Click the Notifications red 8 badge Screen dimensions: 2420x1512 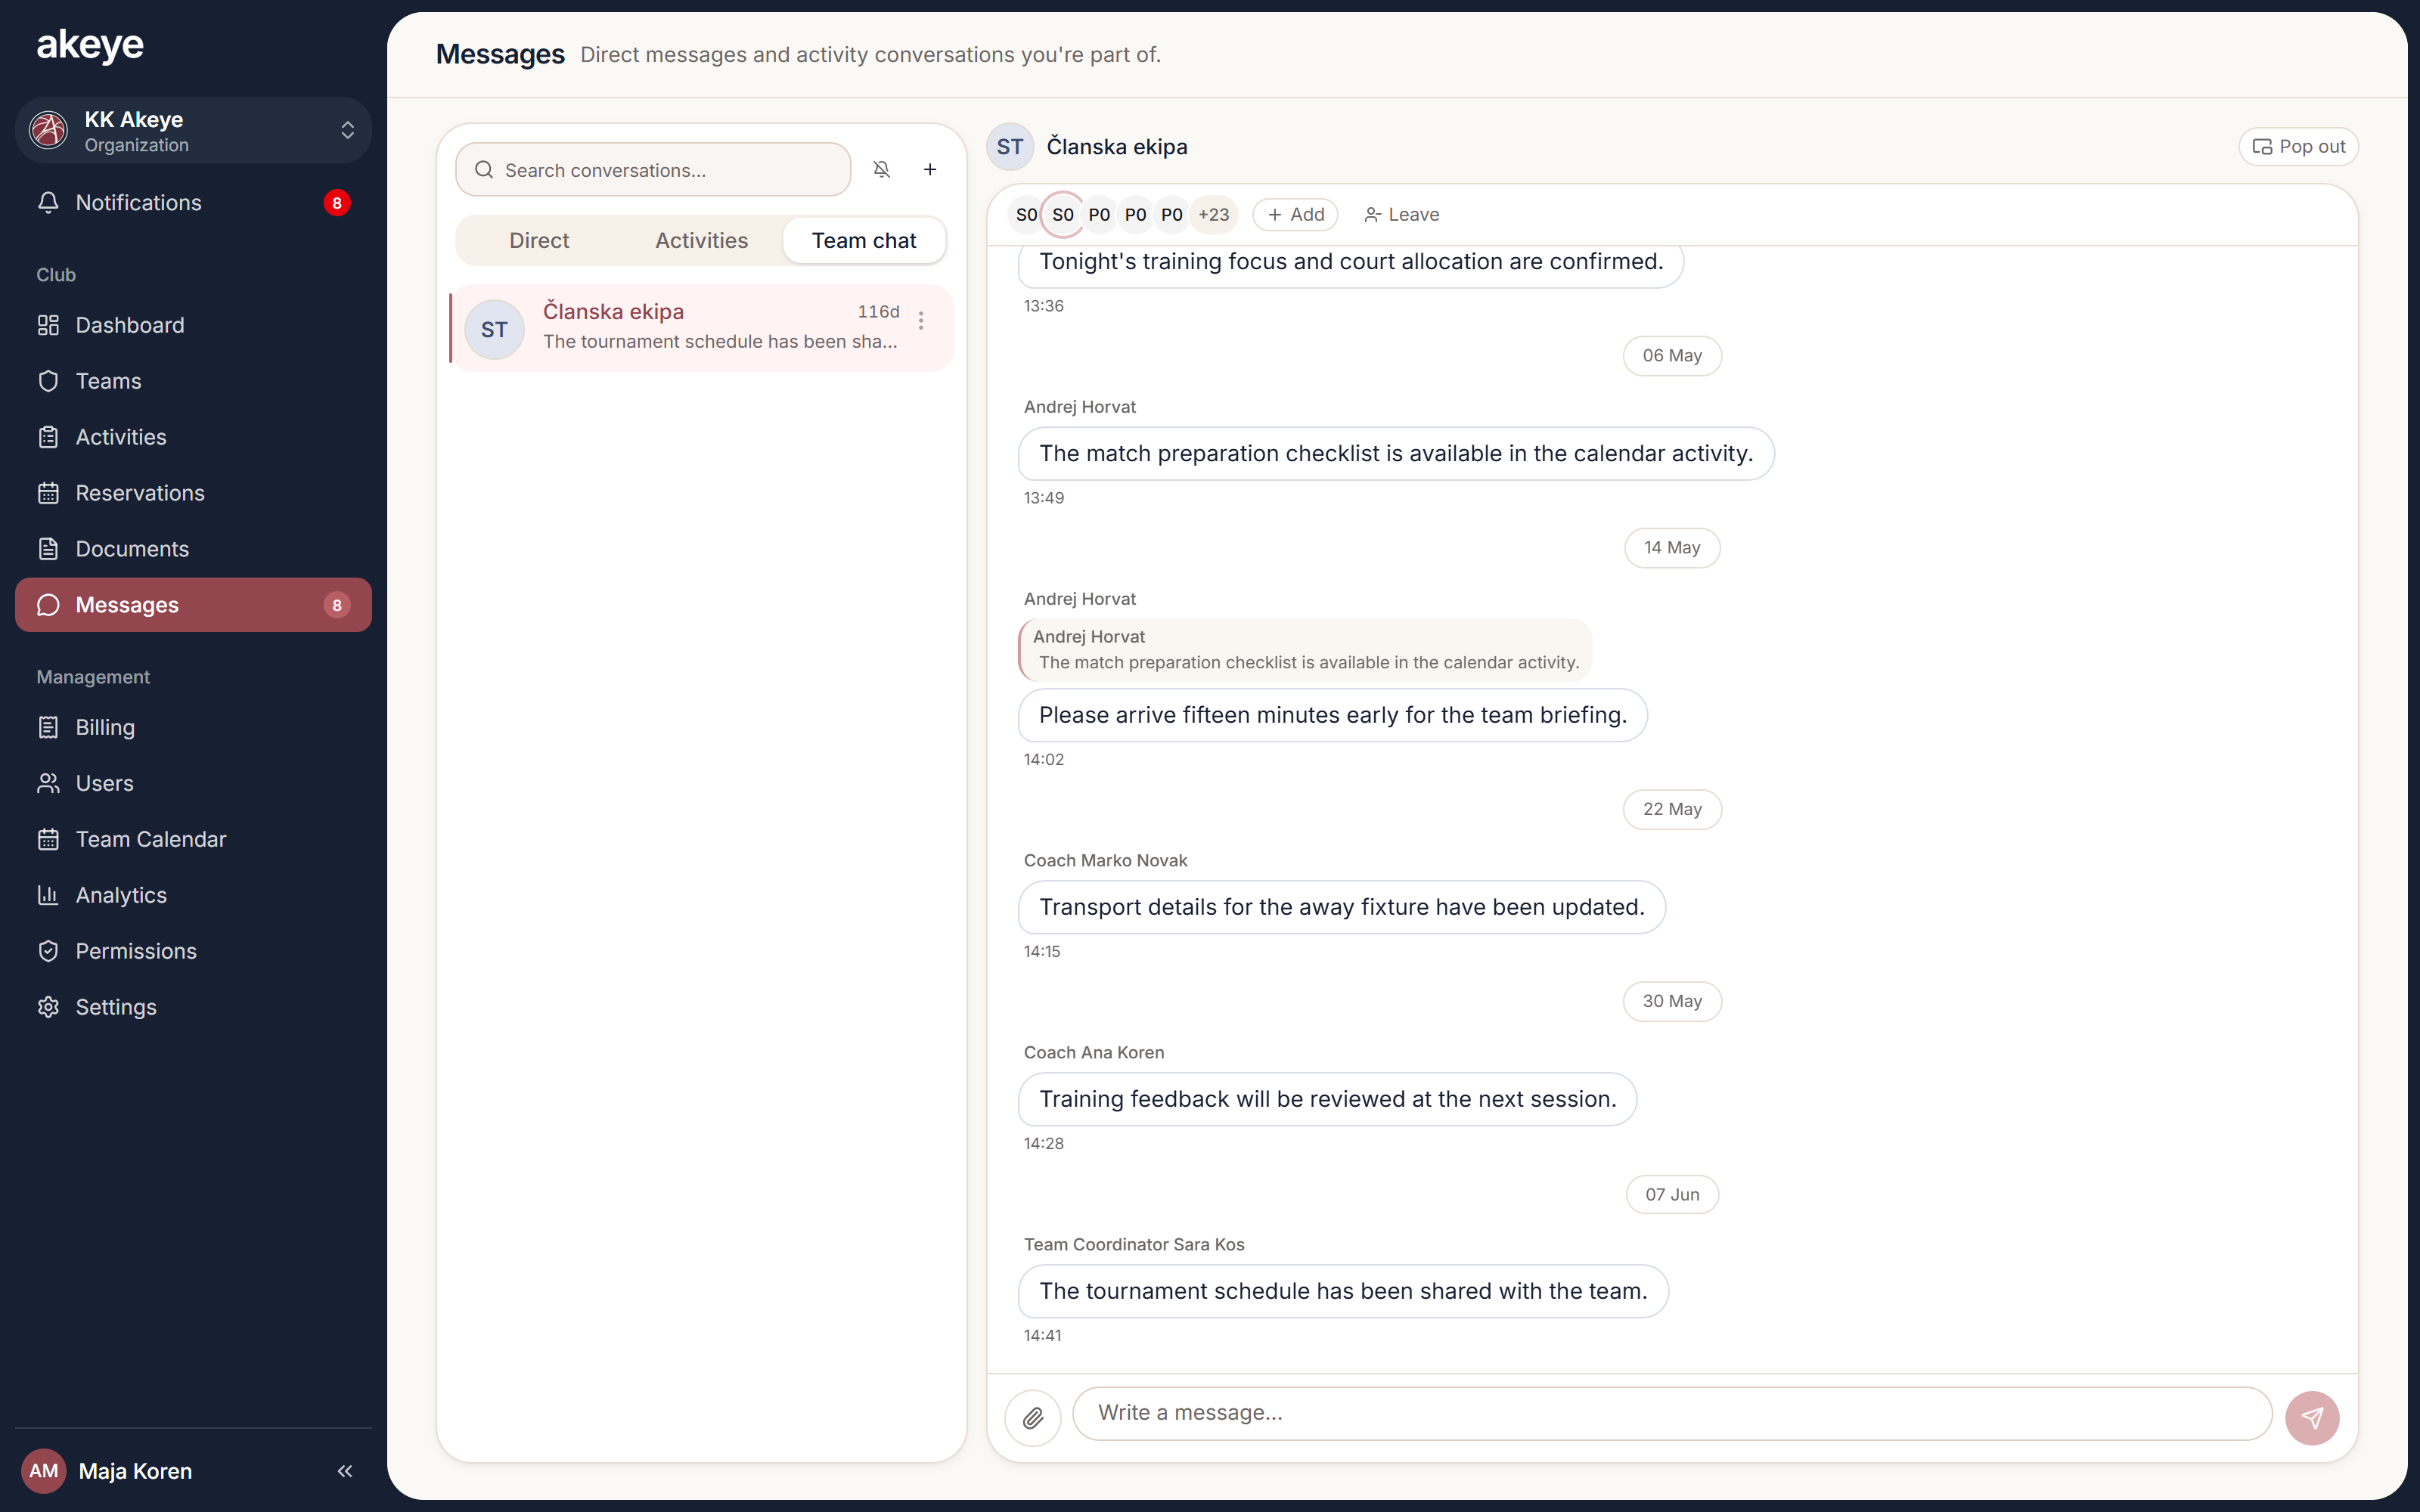pos(337,203)
